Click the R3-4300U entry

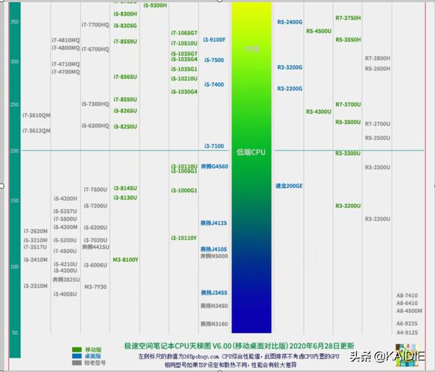(x=319, y=112)
